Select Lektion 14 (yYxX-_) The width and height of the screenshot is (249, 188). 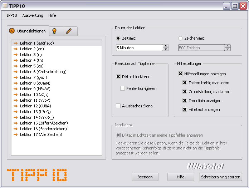pyautogui.click(x=57, y=117)
